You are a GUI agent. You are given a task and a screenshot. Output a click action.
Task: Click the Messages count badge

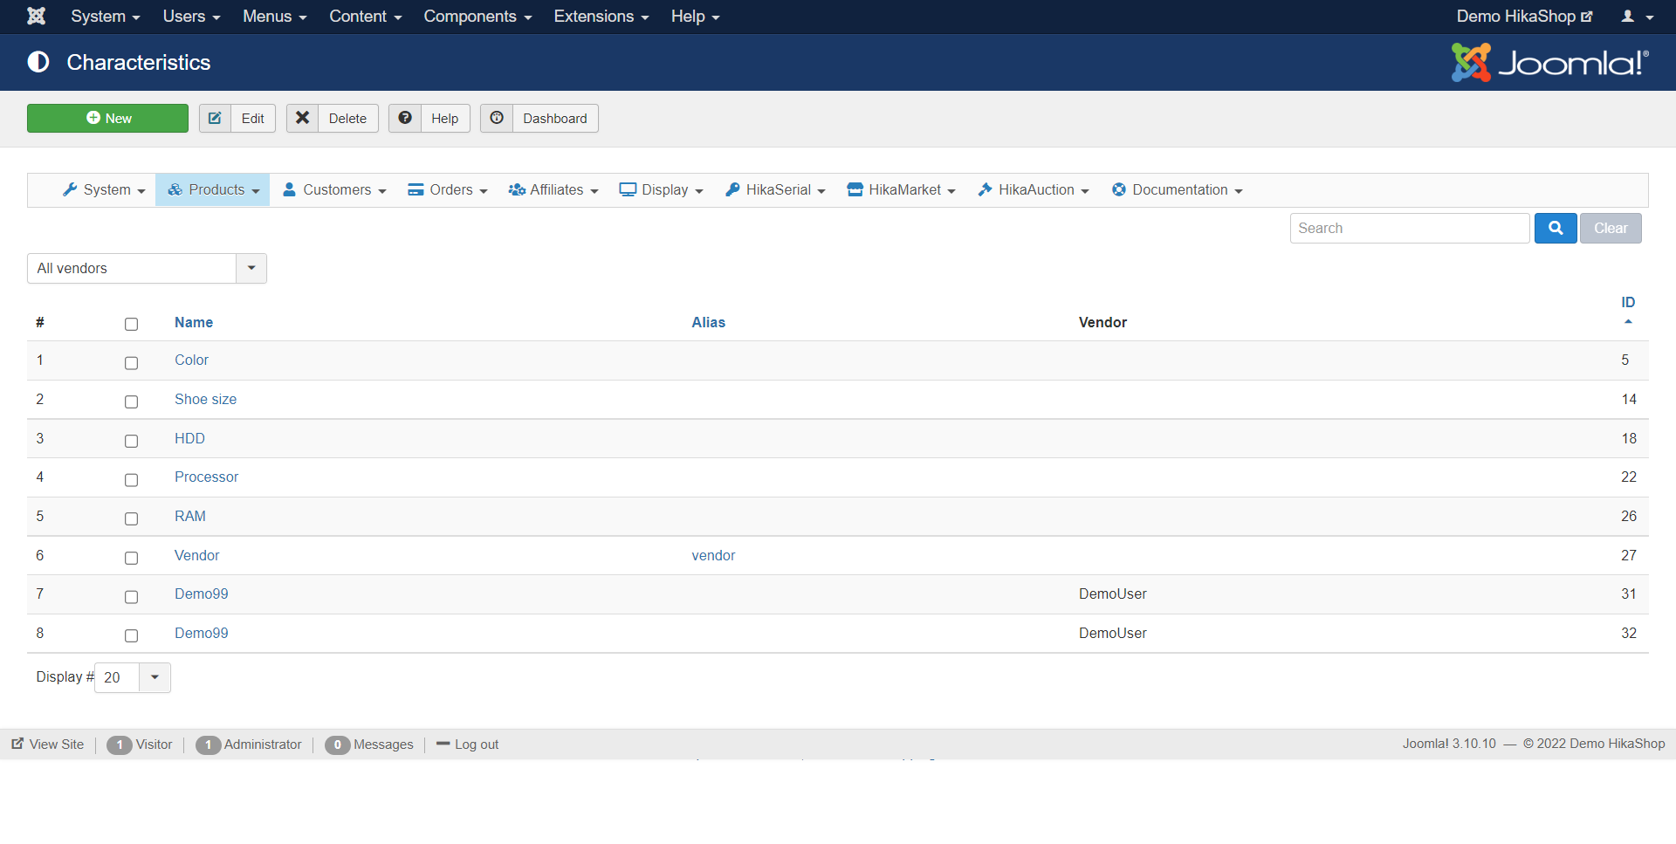337,745
